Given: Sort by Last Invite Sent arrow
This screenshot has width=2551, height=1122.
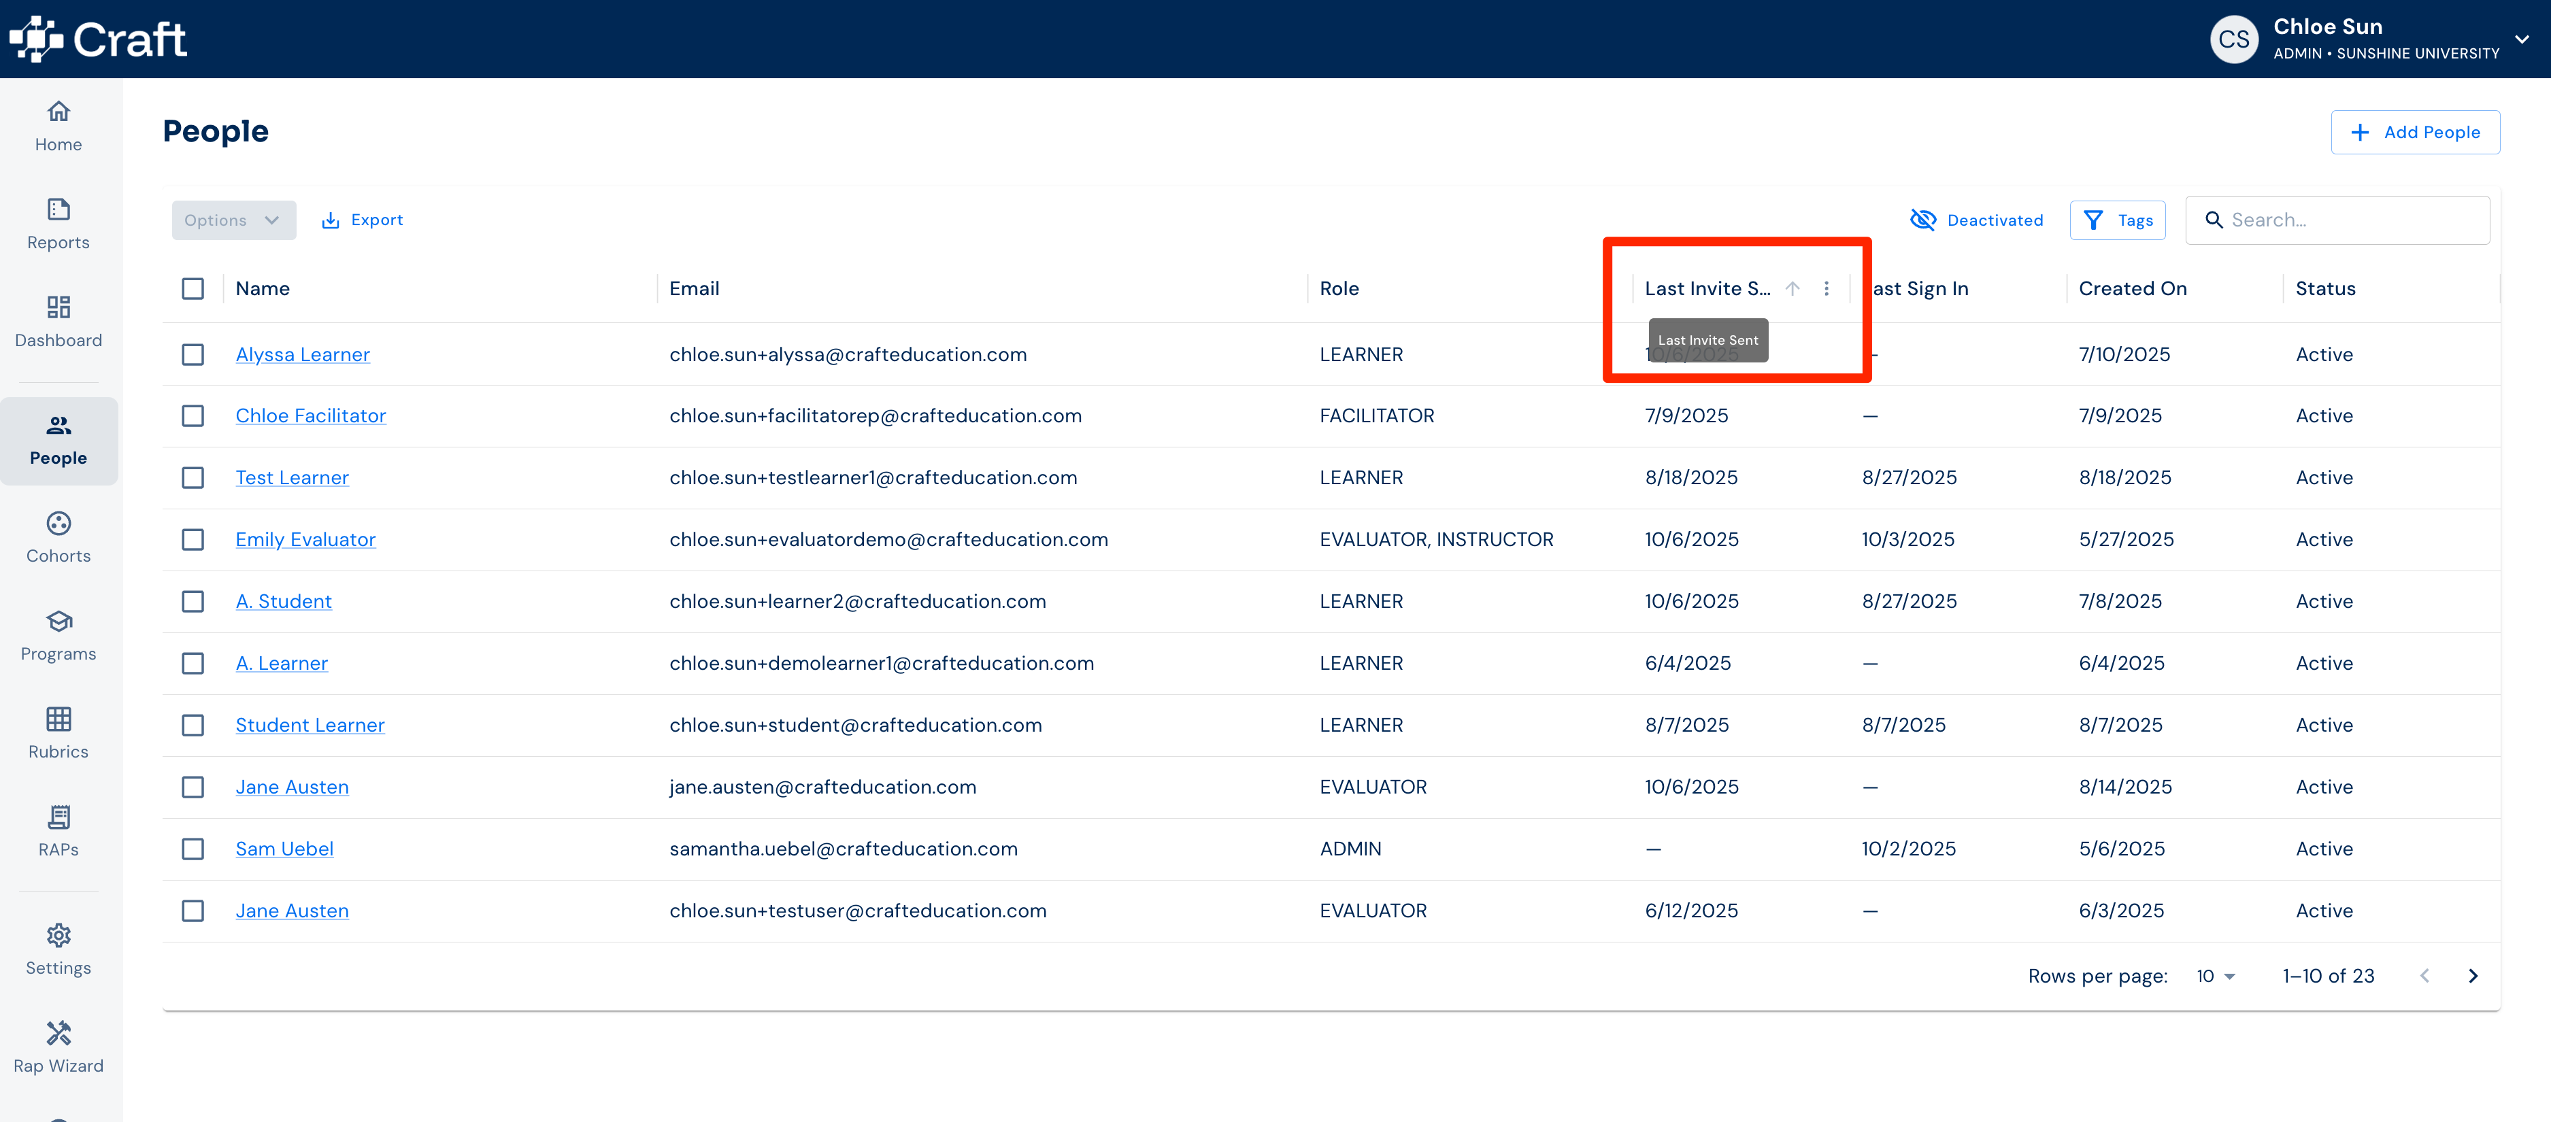Looking at the screenshot, I should (x=1793, y=288).
